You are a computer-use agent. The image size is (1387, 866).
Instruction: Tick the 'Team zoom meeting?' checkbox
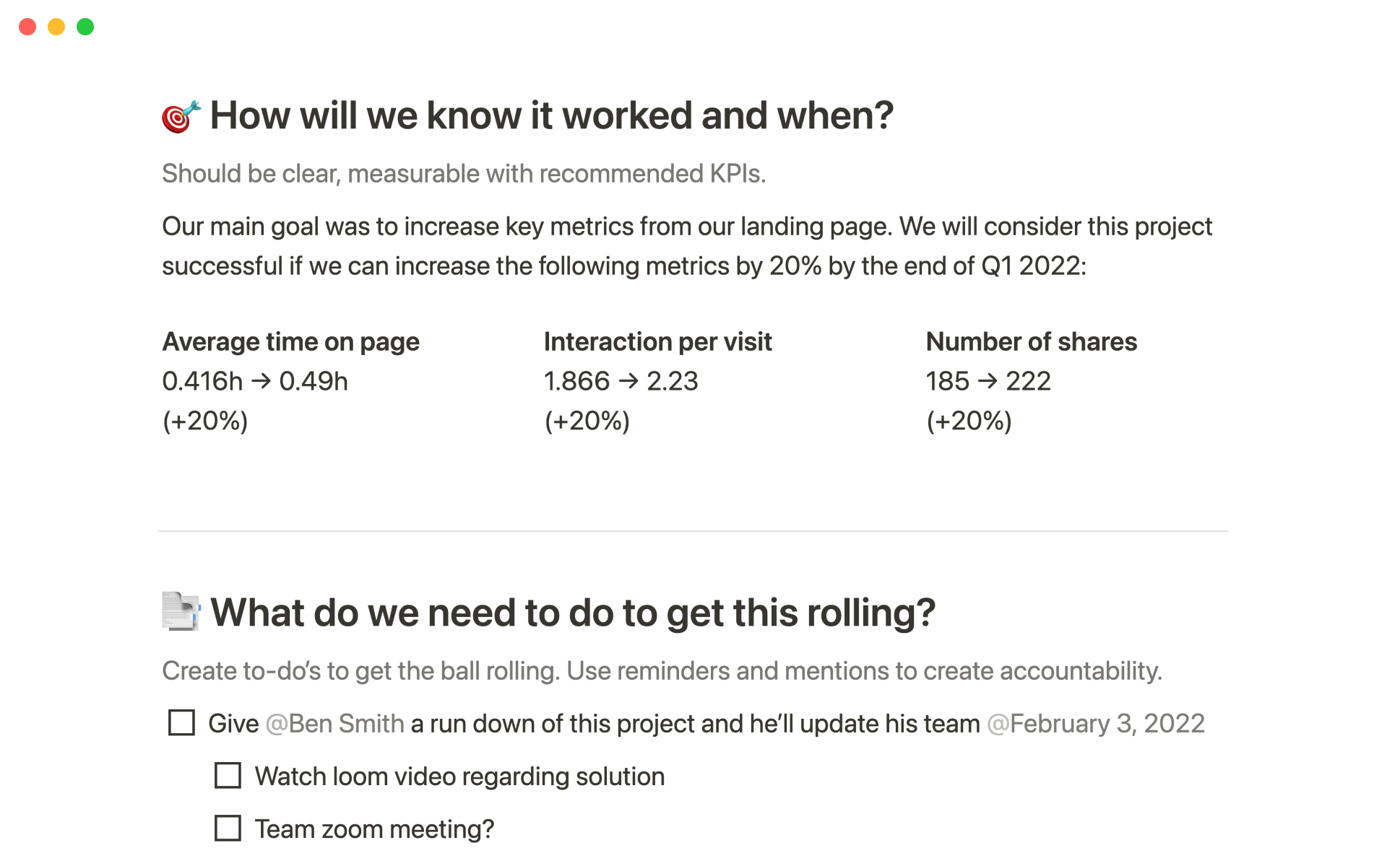[x=228, y=828]
